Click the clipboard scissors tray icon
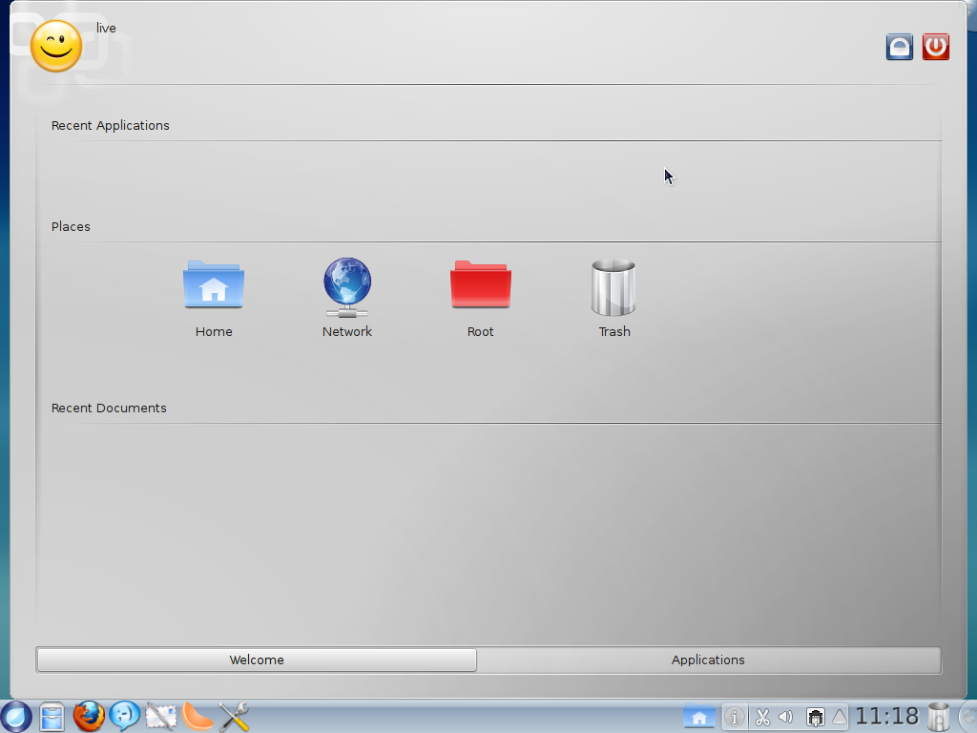This screenshot has width=977, height=733. click(x=762, y=717)
